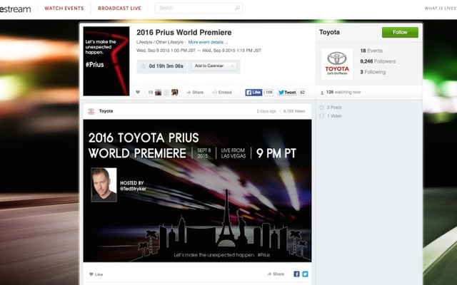Click the 2 days ago timestamp

266,111
